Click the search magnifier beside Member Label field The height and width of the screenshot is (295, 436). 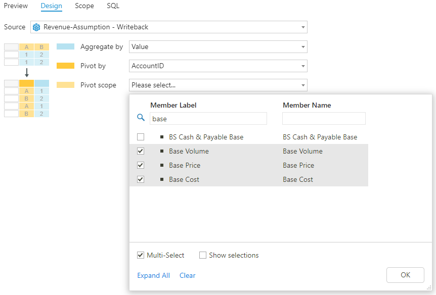point(141,118)
